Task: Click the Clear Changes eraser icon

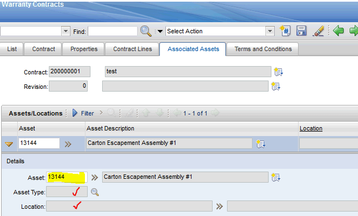Action: point(318,31)
